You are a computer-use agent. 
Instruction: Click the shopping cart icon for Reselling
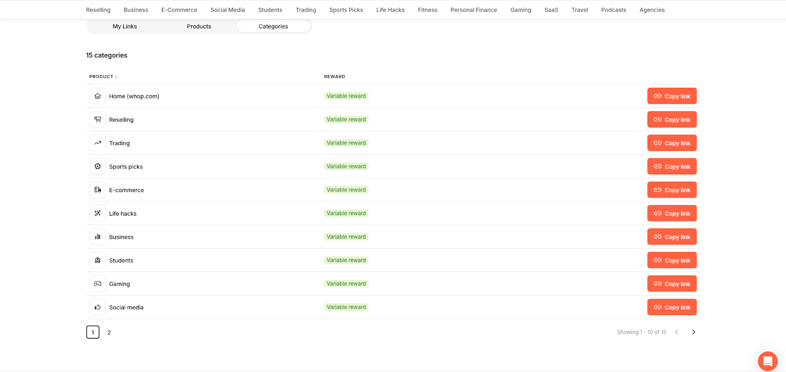[x=98, y=120]
